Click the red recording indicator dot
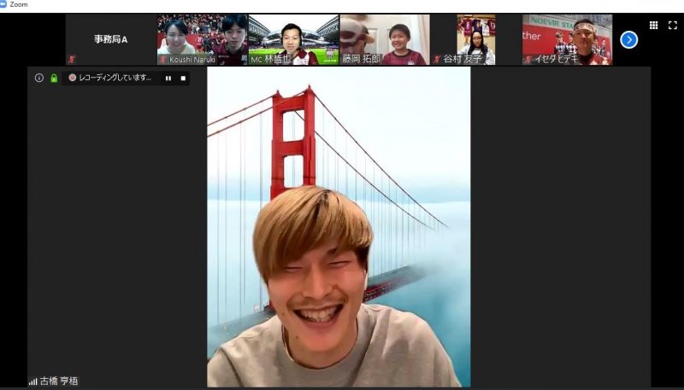 pyautogui.click(x=73, y=78)
